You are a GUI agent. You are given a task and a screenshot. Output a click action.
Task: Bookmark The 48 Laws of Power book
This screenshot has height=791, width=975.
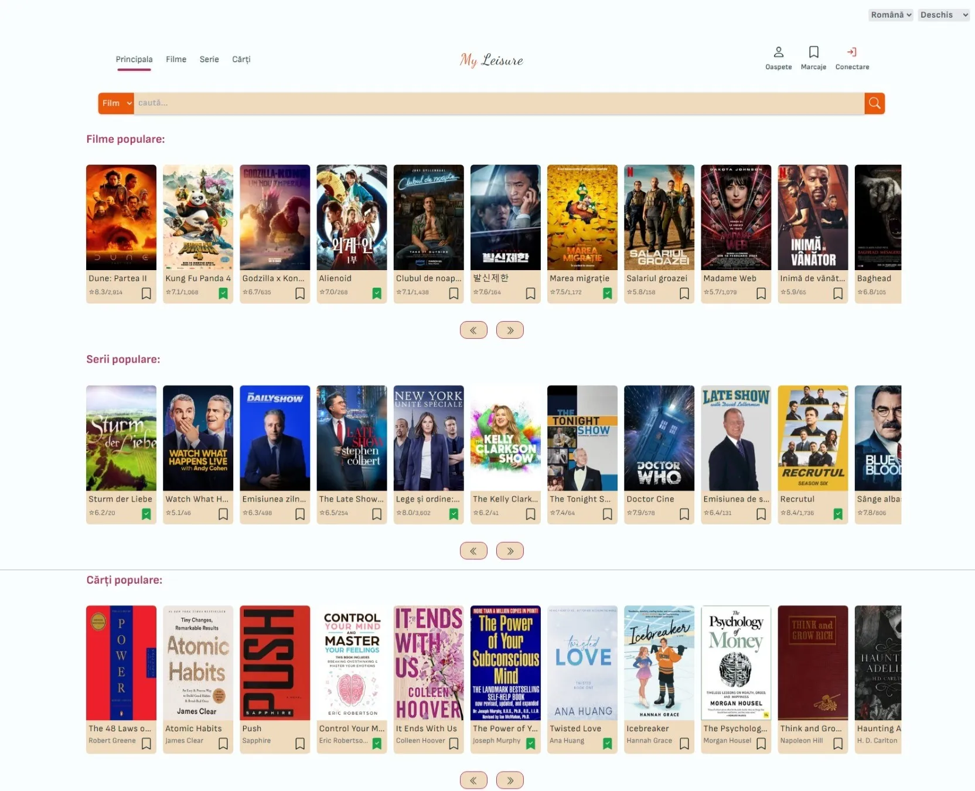point(146,744)
